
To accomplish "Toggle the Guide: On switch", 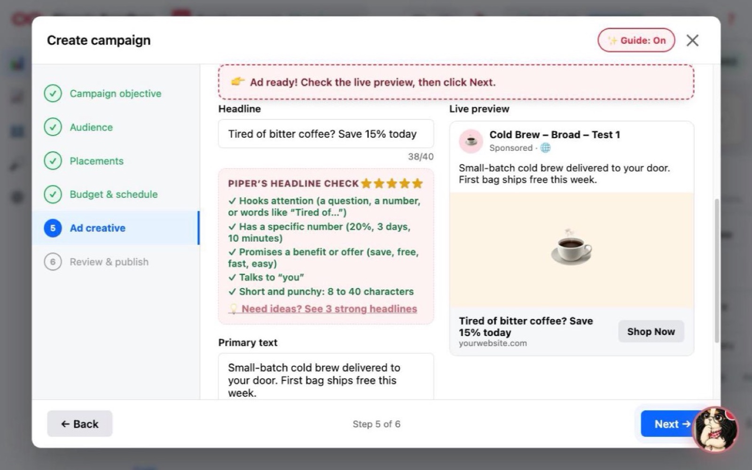I will 636,40.
